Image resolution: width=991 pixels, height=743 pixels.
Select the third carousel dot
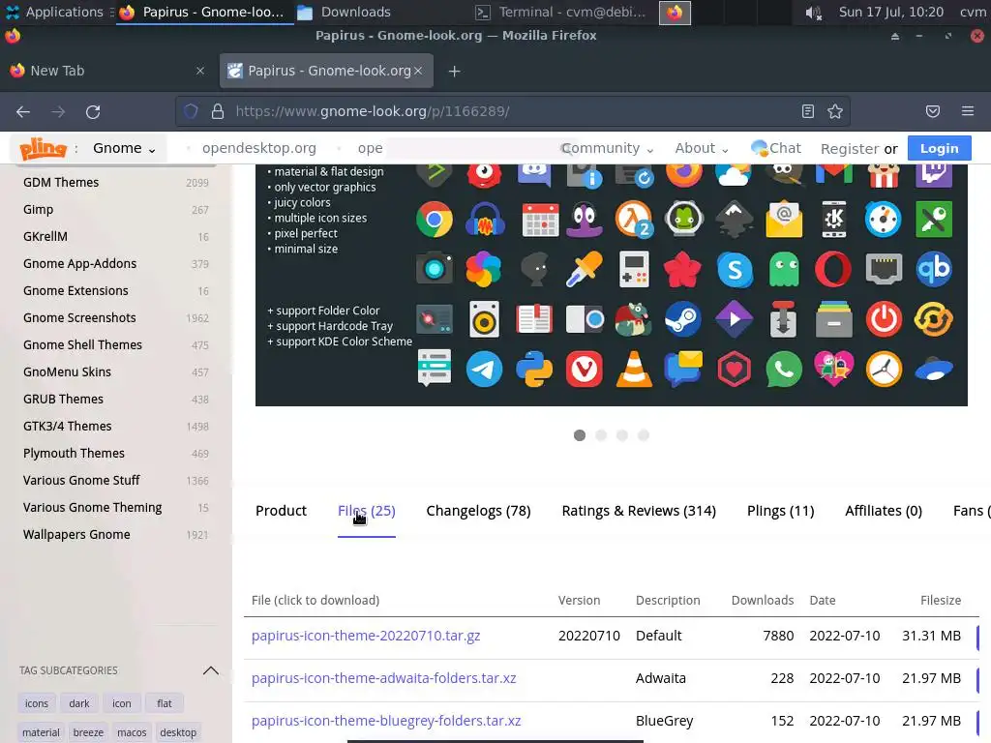[622, 435]
